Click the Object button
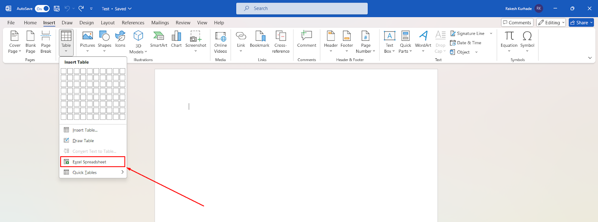 coord(460,52)
